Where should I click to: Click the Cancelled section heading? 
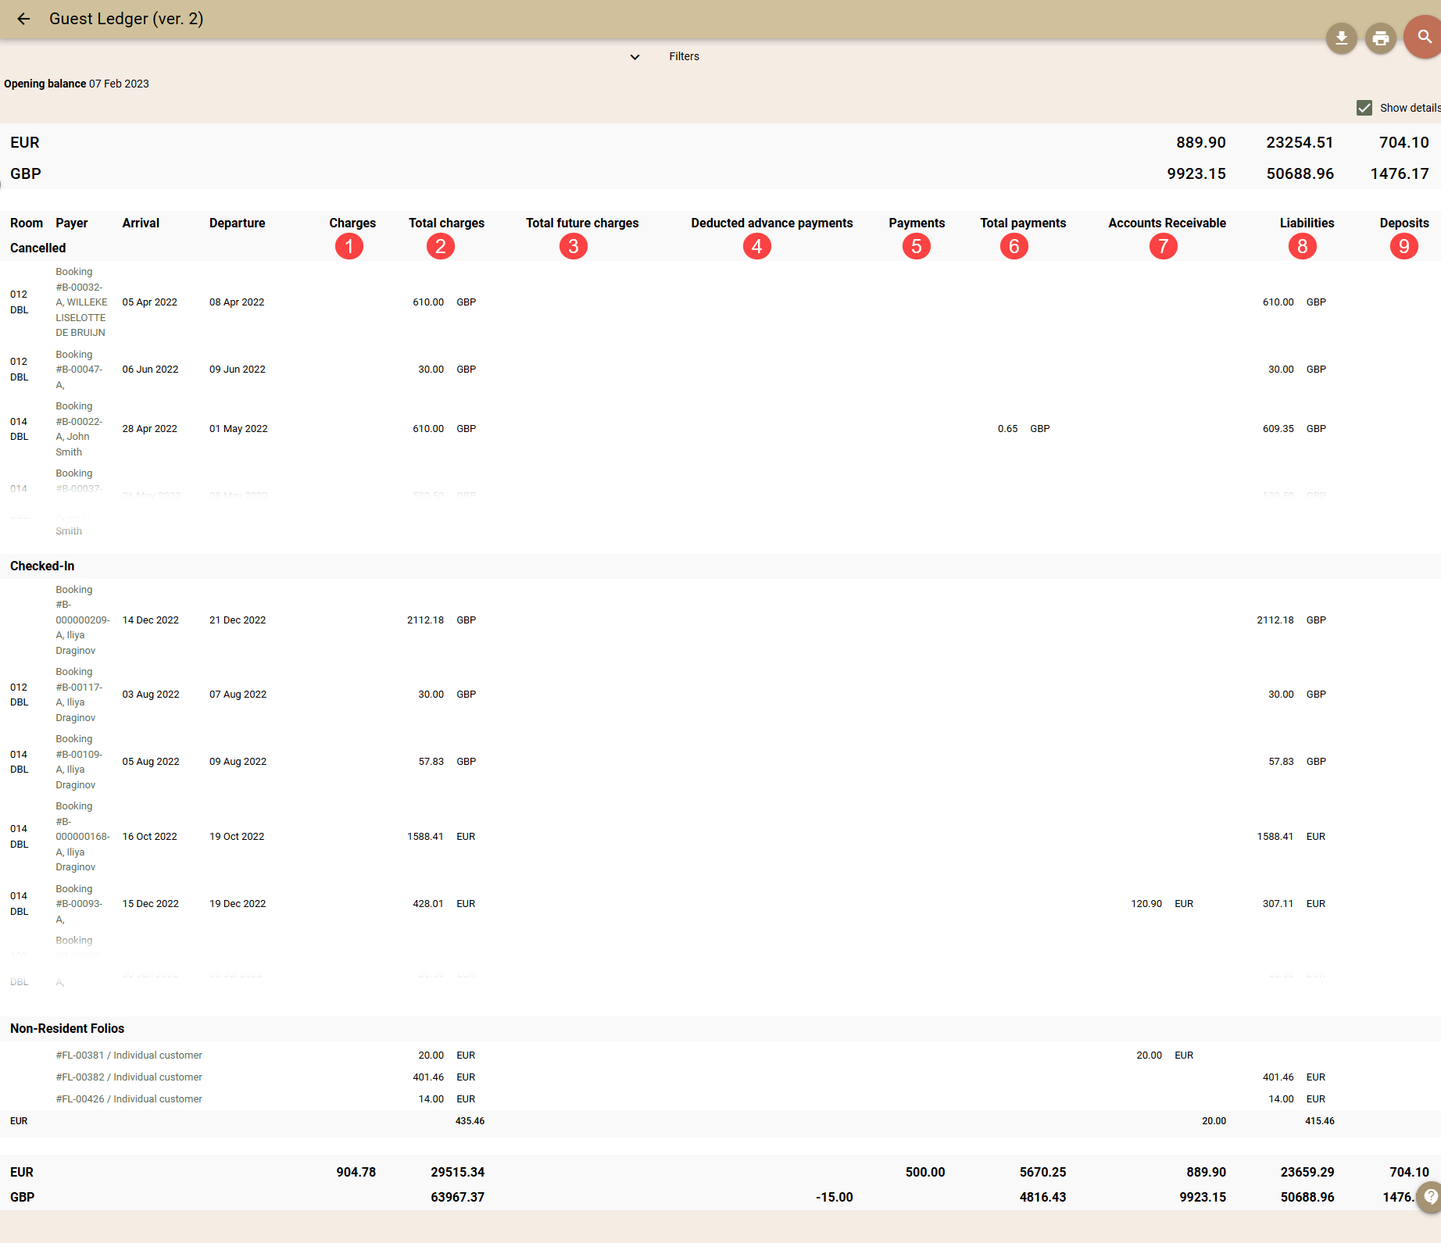point(38,248)
